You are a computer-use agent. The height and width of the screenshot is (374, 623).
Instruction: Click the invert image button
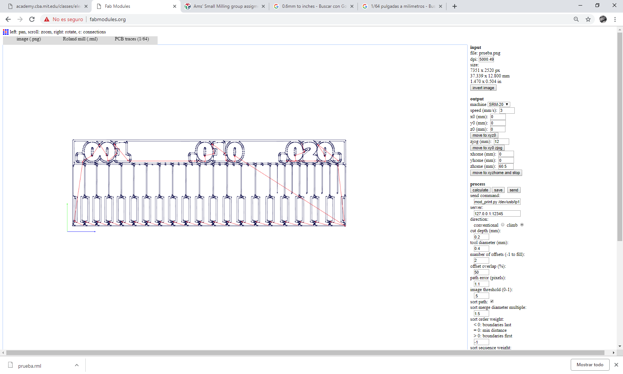pos(483,88)
